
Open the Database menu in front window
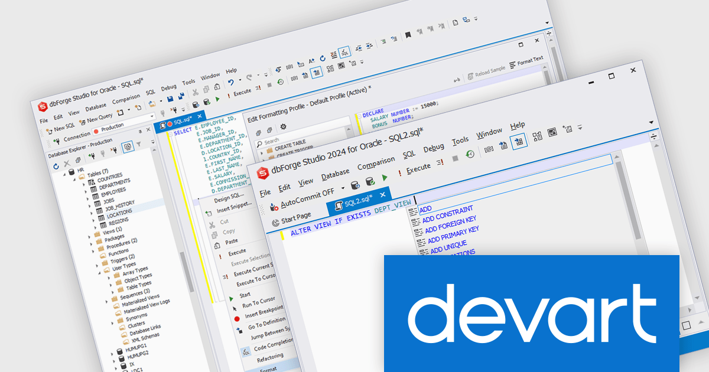point(335,174)
